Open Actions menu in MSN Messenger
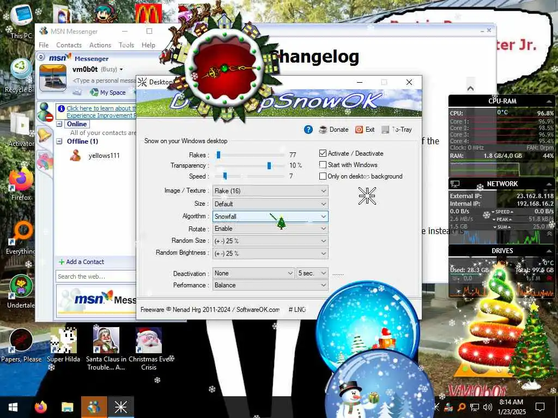Viewport: 558px width, 418px height. click(x=100, y=45)
